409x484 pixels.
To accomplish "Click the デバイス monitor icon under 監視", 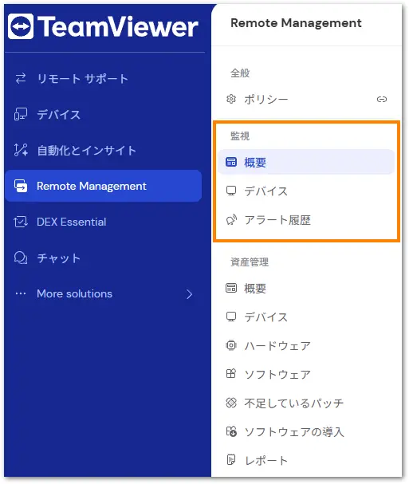I will 231,191.
